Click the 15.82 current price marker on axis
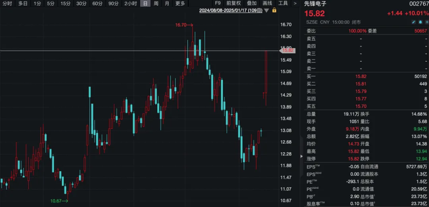This screenshot has height=207, width=429. (287, 50)
